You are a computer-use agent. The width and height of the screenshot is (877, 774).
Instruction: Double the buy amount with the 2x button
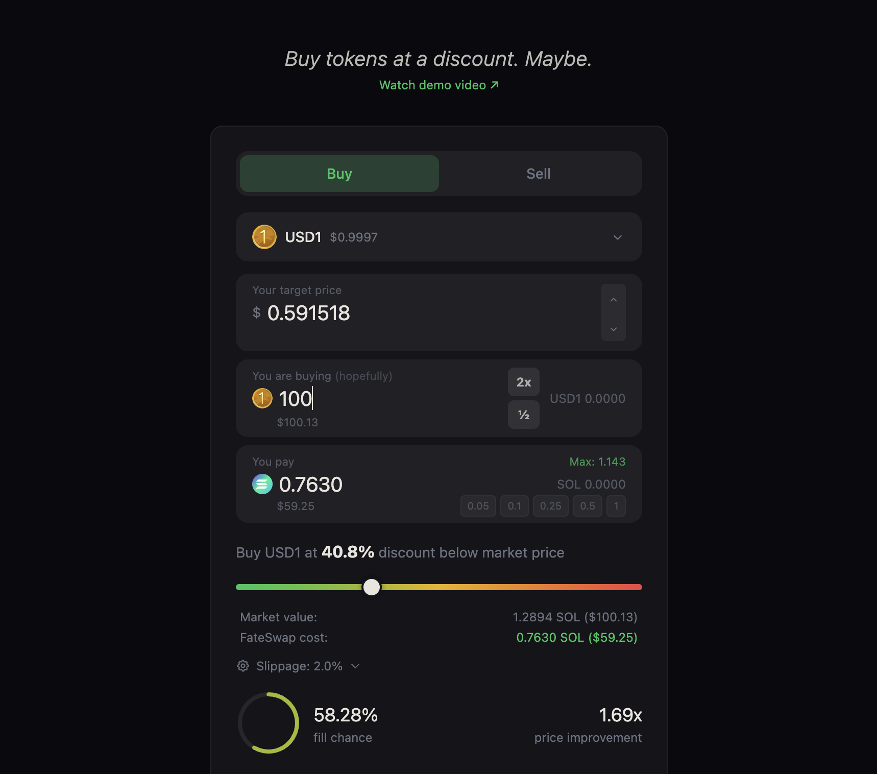tap(523, 381)
